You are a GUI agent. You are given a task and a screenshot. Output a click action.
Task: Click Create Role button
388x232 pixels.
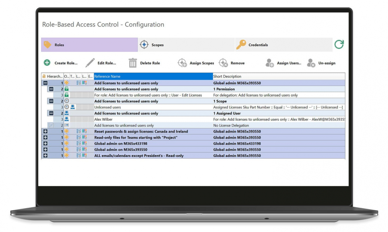(x=61, y=63)
